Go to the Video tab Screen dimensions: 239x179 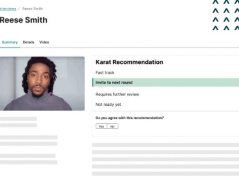click(44, 42)
